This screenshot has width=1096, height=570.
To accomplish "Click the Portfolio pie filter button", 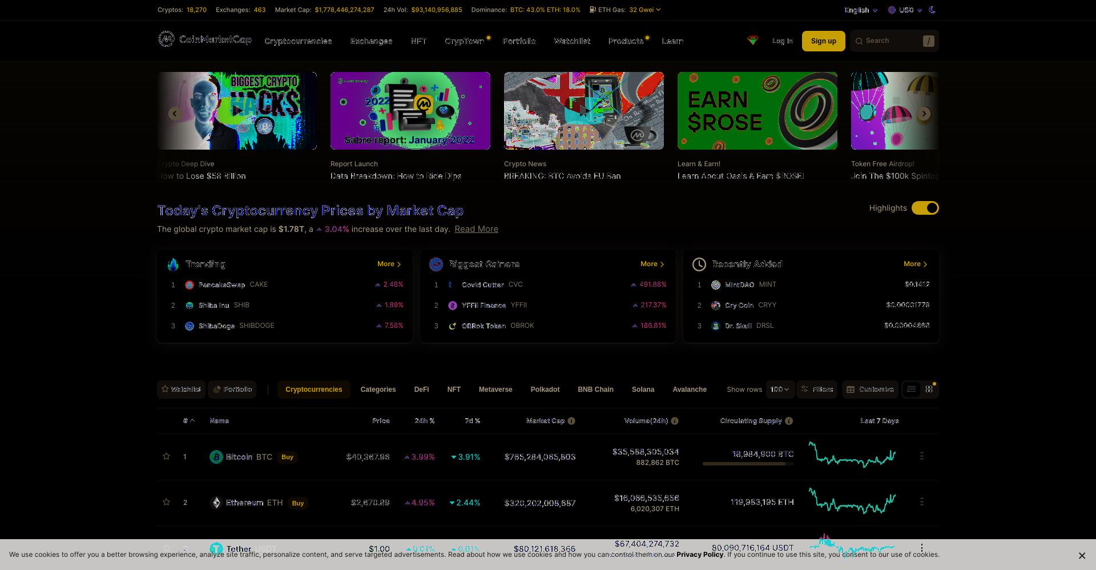I will click(232, 390).
